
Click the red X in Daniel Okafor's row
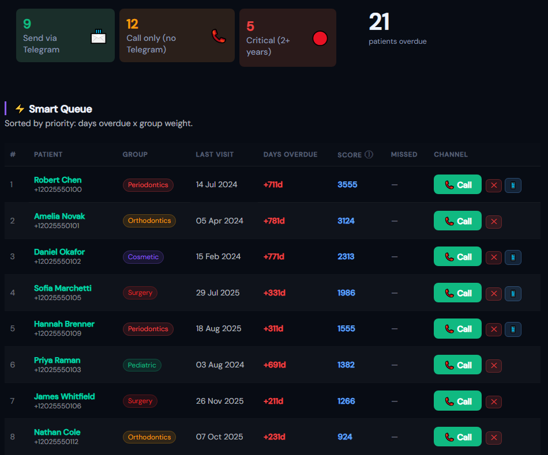pos(494,257)
